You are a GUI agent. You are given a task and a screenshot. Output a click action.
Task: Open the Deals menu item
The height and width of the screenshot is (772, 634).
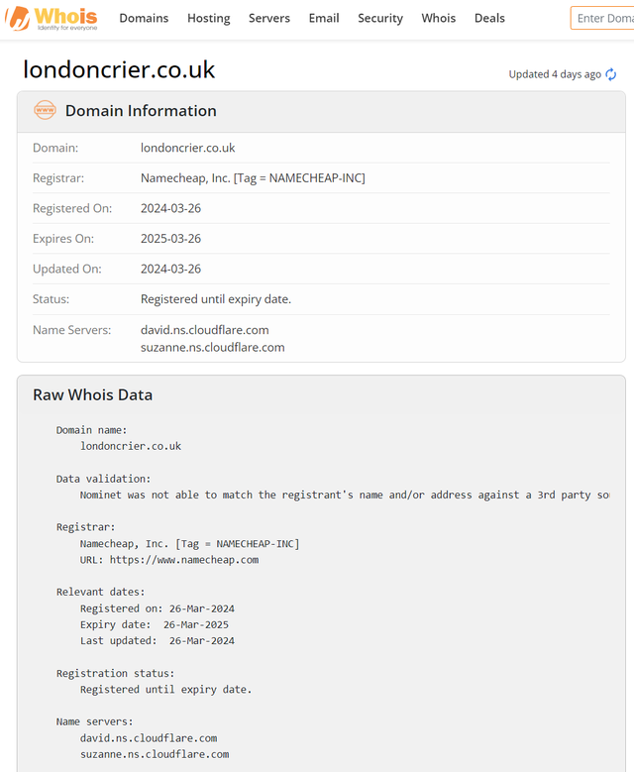(x=489, y=18)
